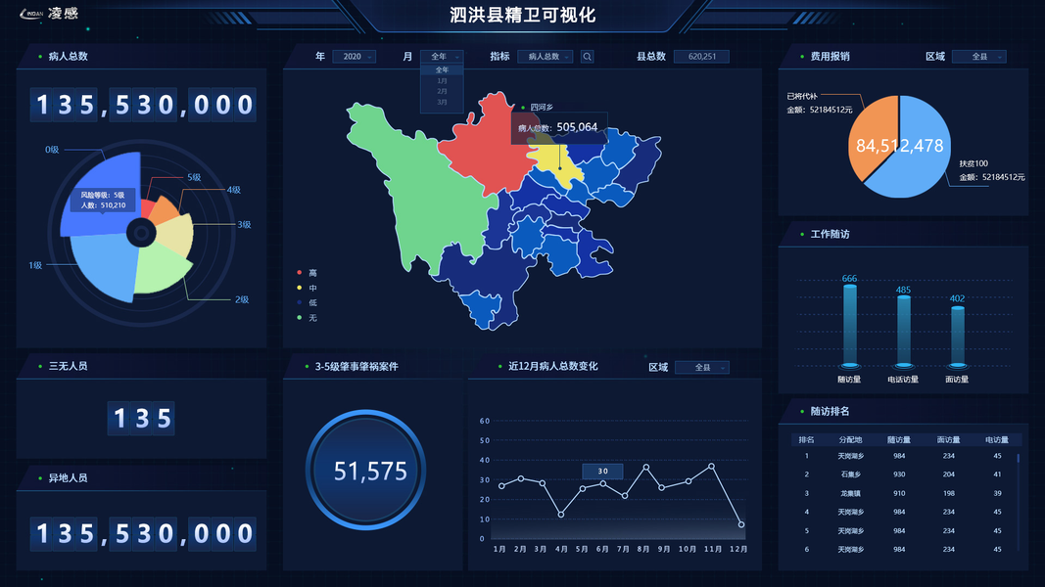Screen dimensions: 1045x587
Task: Click the rank 4 天岗湖乡 row
Action: click(x=903, y=512)
